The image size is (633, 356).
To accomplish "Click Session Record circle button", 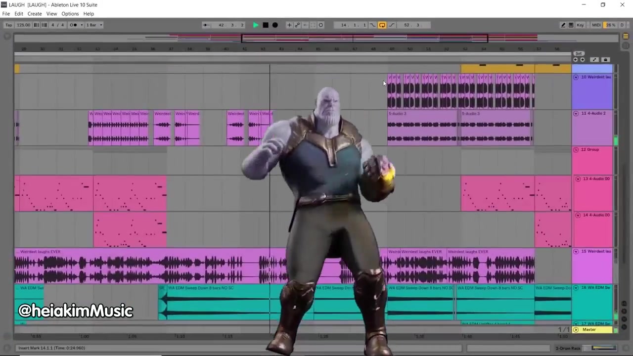I will 321,25.
